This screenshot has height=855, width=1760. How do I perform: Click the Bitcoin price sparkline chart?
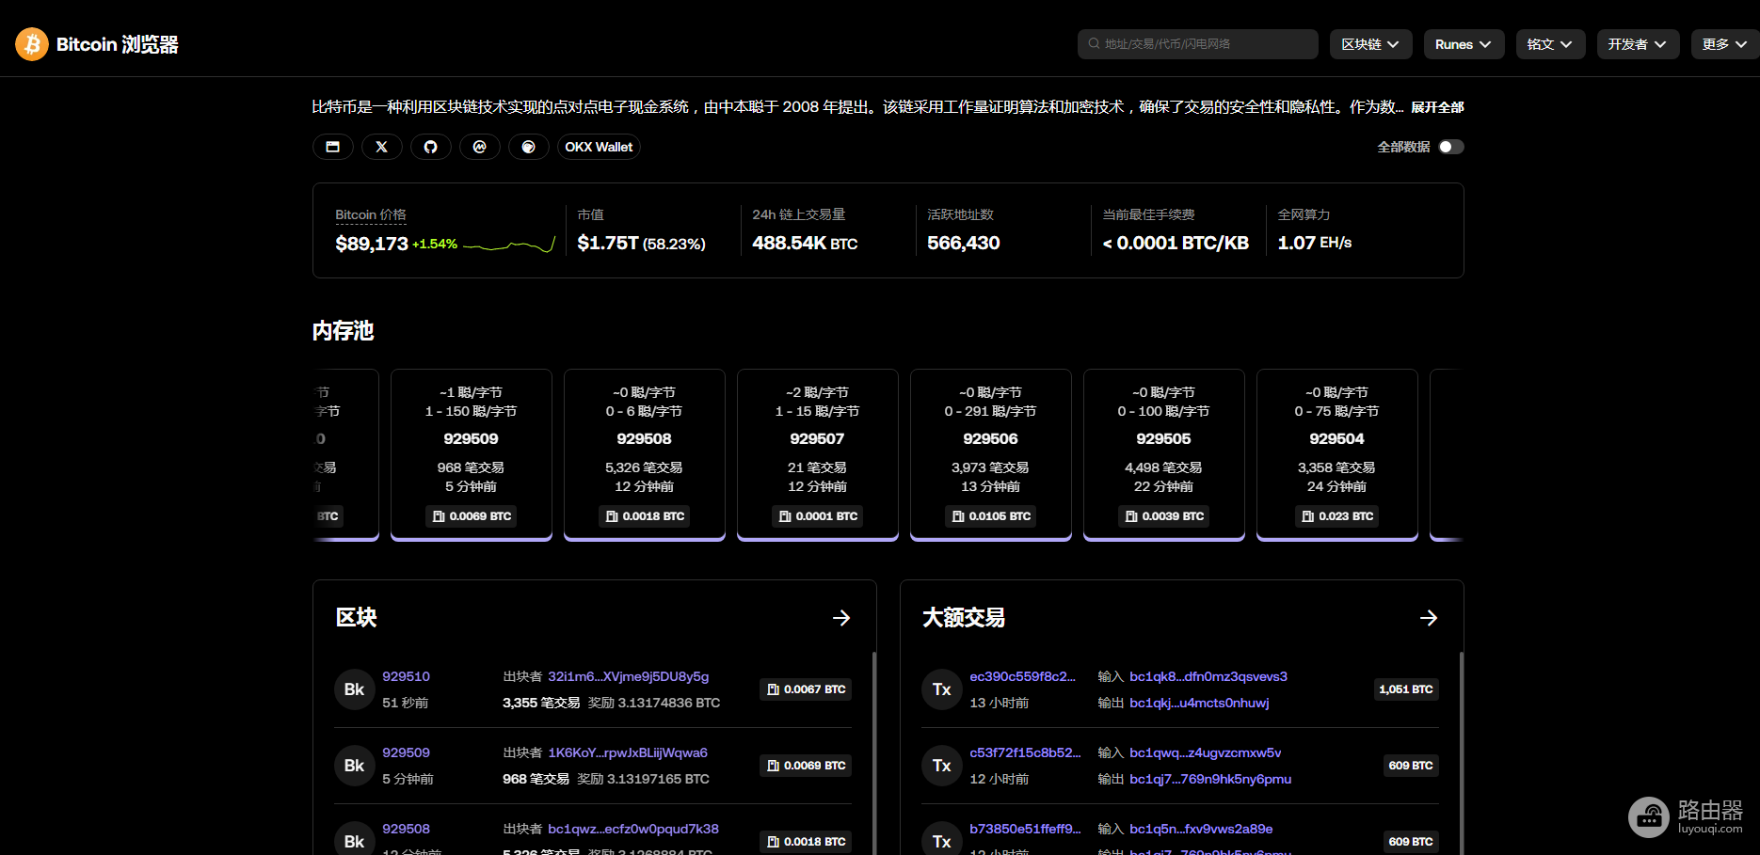click(x=509, y=245)
